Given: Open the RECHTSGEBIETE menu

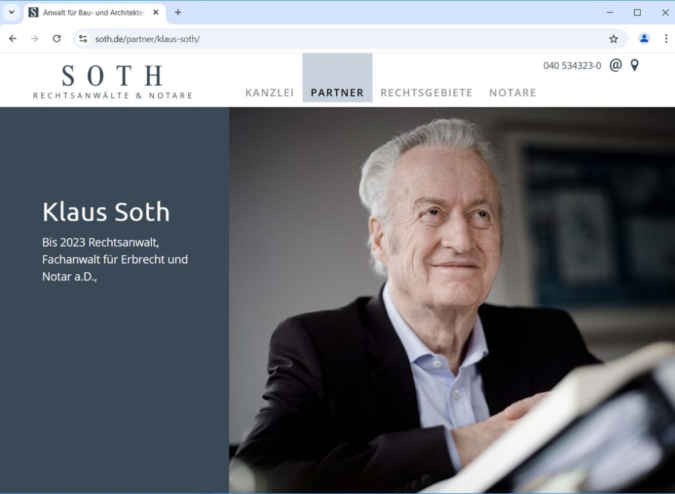Looking at the screenshot, I should coord(426,93).
